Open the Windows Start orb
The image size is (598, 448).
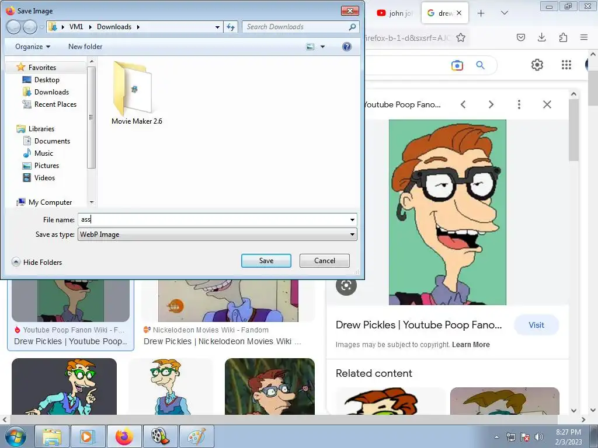click(x=16, y=436)
